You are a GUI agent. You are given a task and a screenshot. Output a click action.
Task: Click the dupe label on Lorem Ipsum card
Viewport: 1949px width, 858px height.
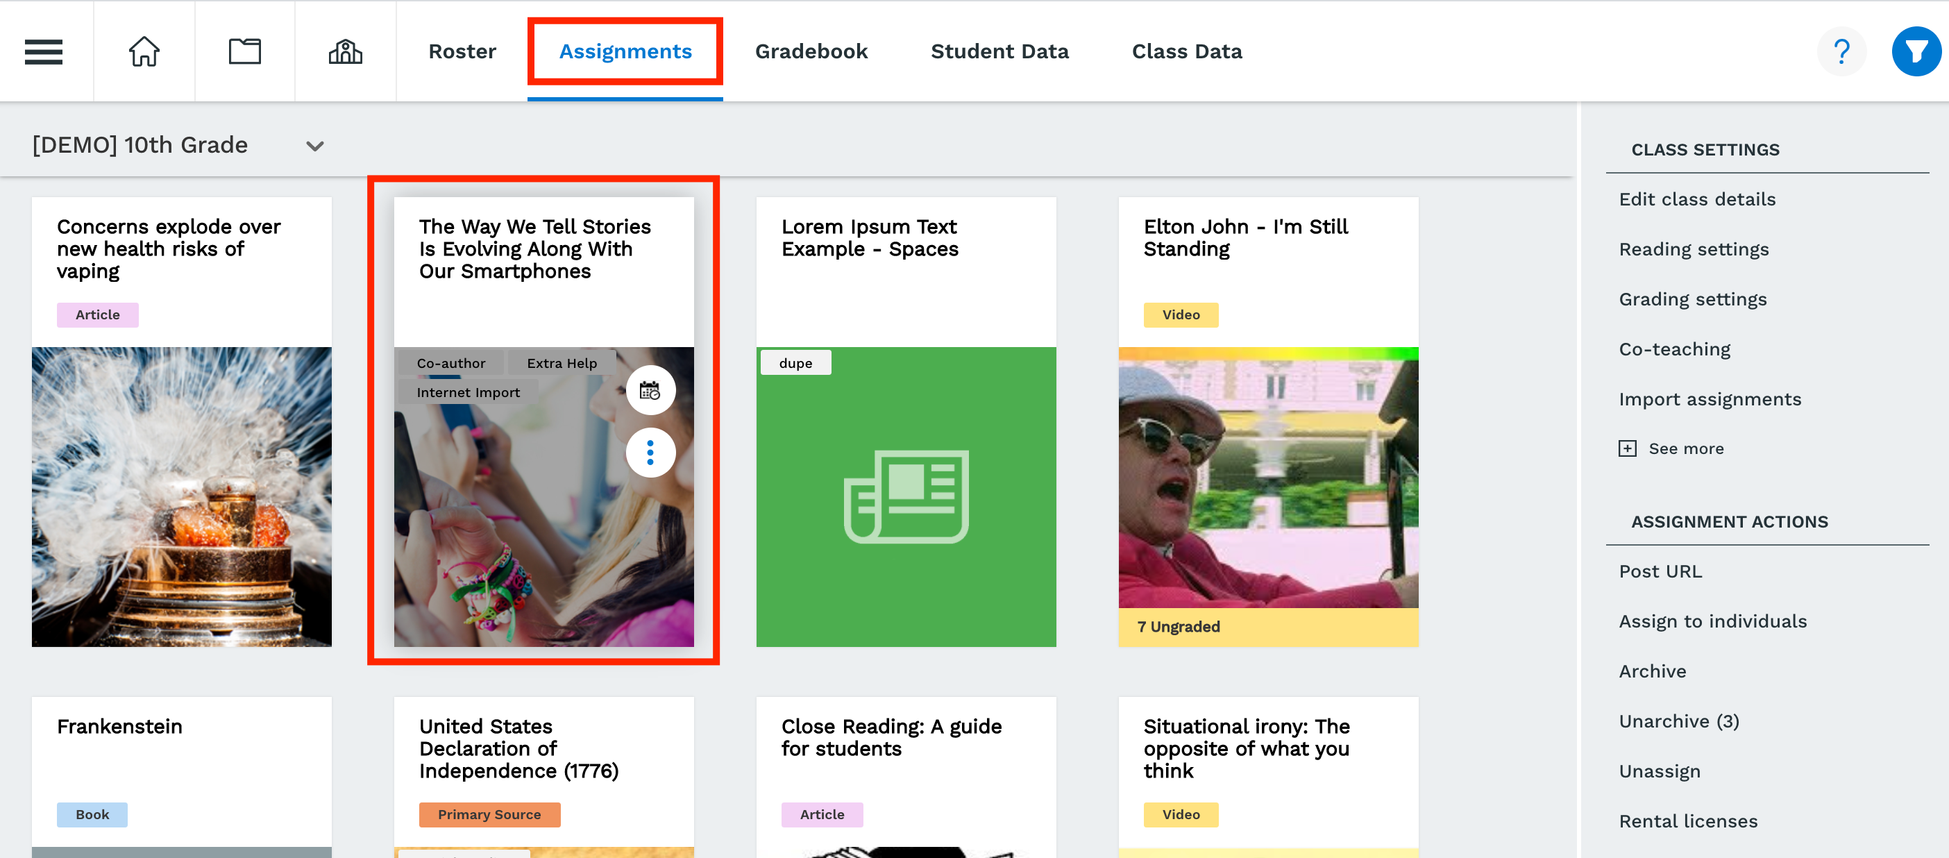795,363
